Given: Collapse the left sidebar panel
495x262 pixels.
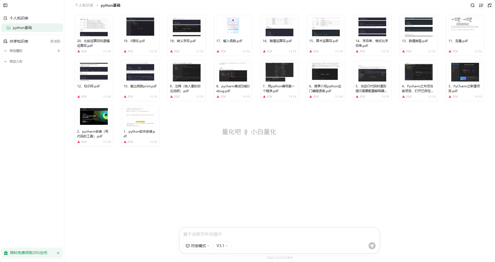Looking at the screenshot, I should point(5,5).
